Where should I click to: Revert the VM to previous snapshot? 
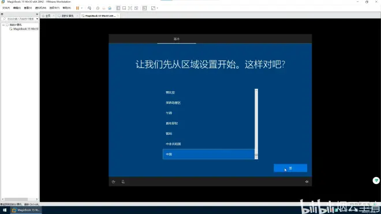(x=104, y=8)
